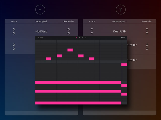Select Duet USB destination connector icon
This screenshot has height=120, width=161.
[x=147, y=31]
